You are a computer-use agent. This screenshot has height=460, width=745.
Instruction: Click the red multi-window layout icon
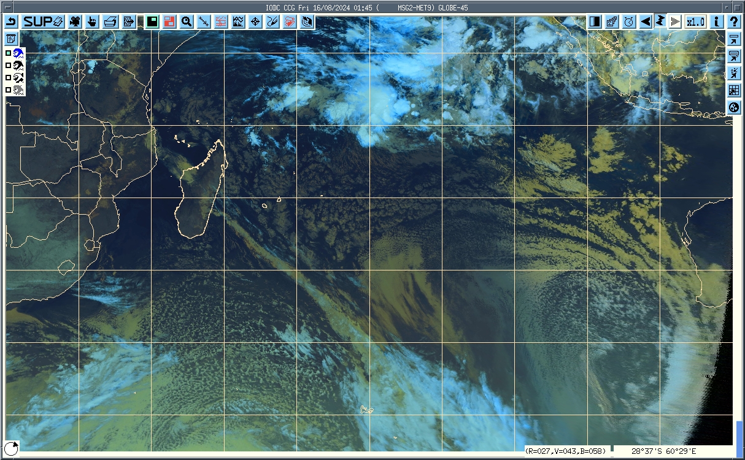[x=169, y=21]
